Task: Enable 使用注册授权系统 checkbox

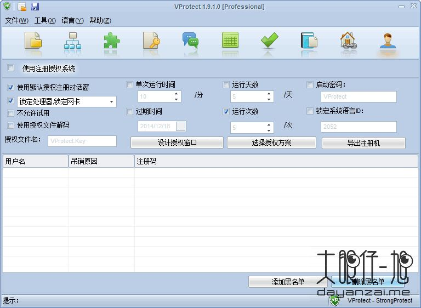Action: tap(11, 67)
